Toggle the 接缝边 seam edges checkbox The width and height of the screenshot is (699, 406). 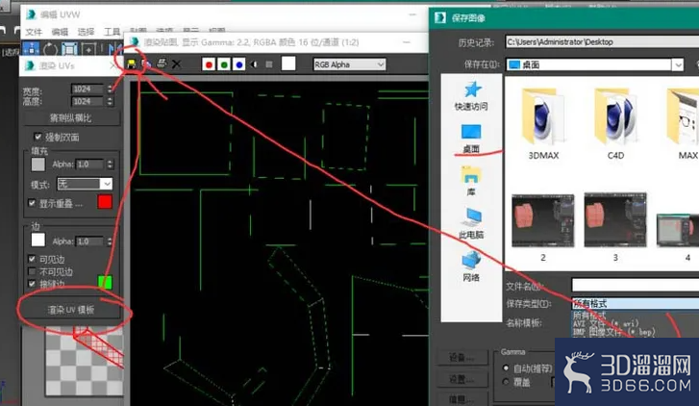pyautogui.click(x=32, y=283)
